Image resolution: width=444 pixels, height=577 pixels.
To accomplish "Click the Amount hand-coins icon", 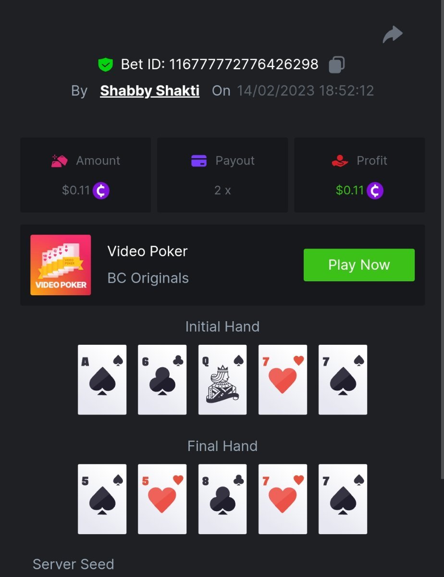I will (60, 161).
